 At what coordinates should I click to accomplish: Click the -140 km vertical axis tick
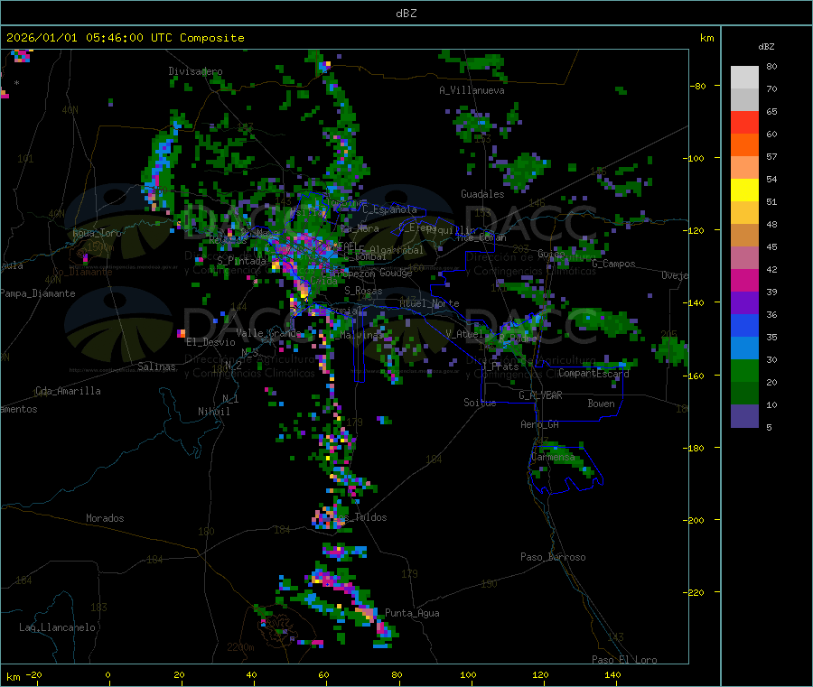pyautogui.click(x=694, y=302)
